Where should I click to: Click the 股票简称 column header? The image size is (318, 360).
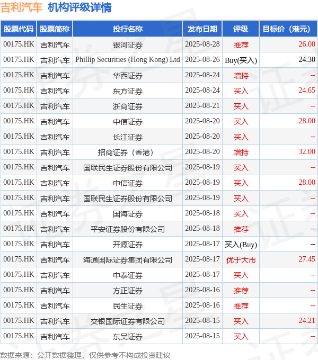[x=55, y=29]
